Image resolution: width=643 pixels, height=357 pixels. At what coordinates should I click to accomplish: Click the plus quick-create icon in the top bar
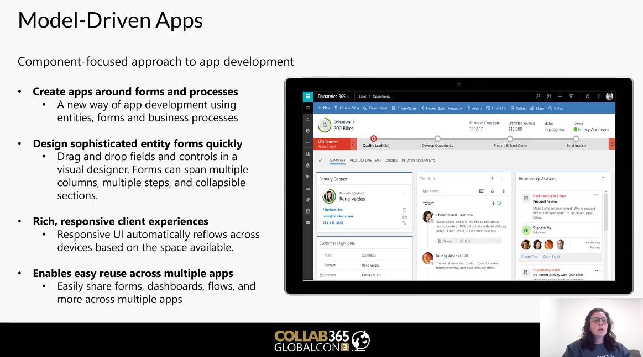coord(560,96)
